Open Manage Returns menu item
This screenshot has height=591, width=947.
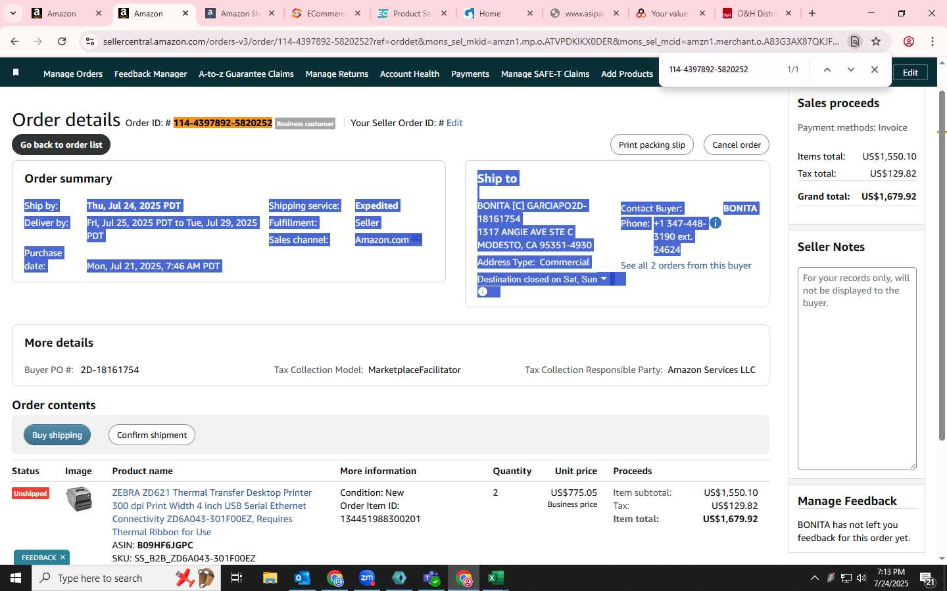[x=337, y=74]
